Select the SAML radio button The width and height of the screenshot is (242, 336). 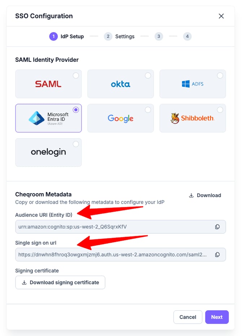pos(76,76)
